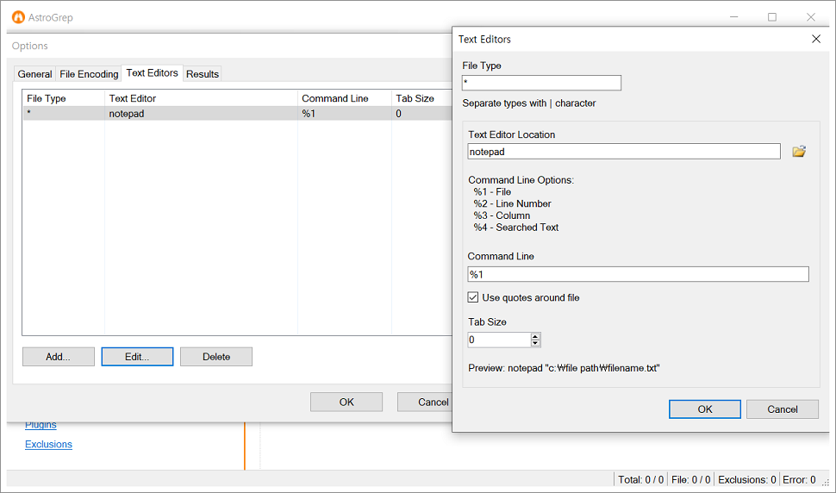Open the Exclusions link in main window
Image resolution: width=836 pixels, height=493 pixels.
click(x=48, y=444)
